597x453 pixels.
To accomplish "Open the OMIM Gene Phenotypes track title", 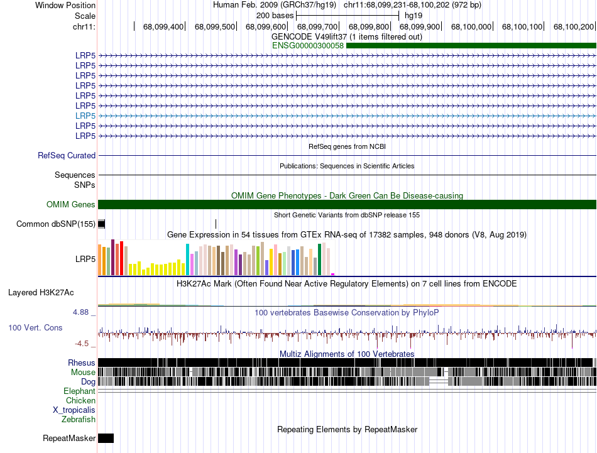I will [x=347, y=195].
